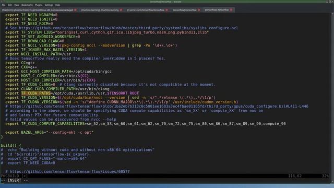Place cursor on TF_NEED_IGNITE=0 line
Screen dimensions: 334x188
pos(31,19)
